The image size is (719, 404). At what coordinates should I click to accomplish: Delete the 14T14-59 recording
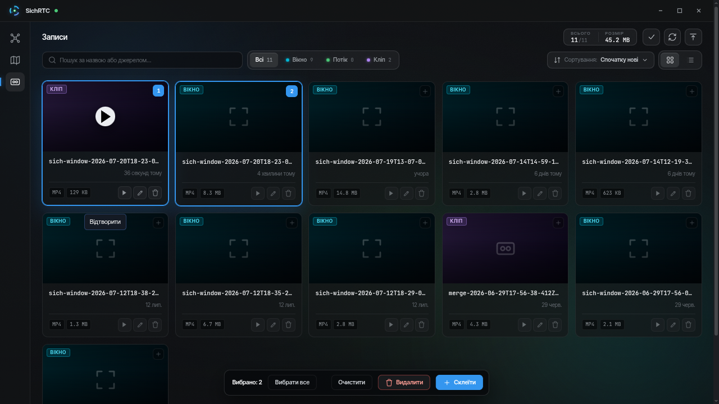click(556, 193)
